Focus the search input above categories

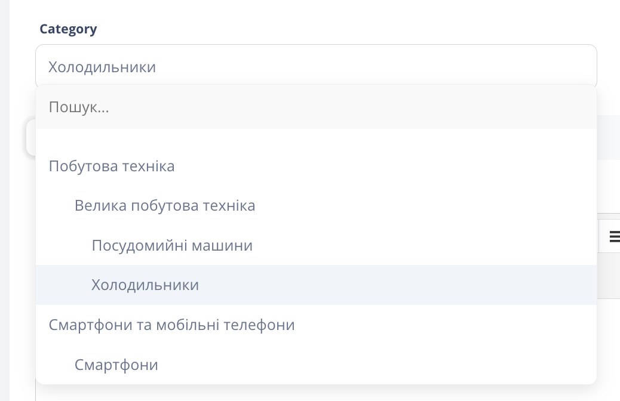tap(317, 107)
